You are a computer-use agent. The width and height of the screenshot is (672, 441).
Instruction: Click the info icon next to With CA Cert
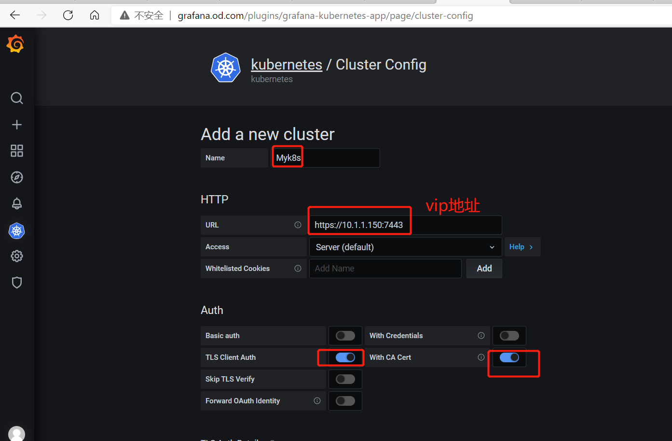click(x=481, y=357)
